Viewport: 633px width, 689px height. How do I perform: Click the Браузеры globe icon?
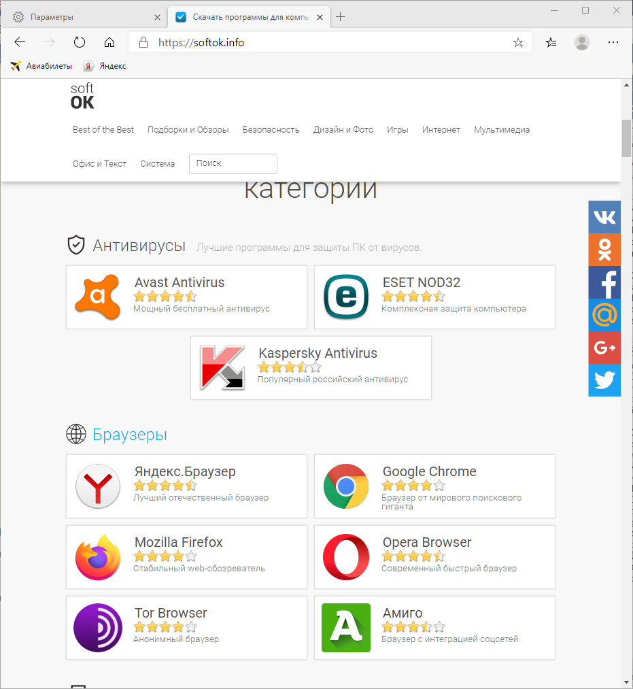point(76,434)
